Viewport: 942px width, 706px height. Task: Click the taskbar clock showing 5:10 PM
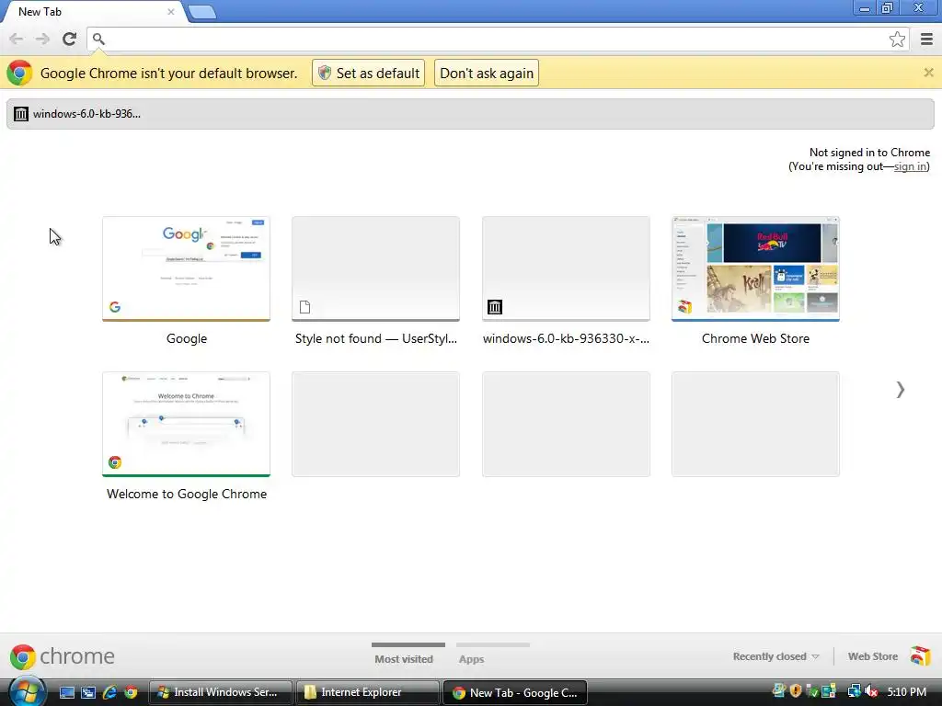point(907,691)
